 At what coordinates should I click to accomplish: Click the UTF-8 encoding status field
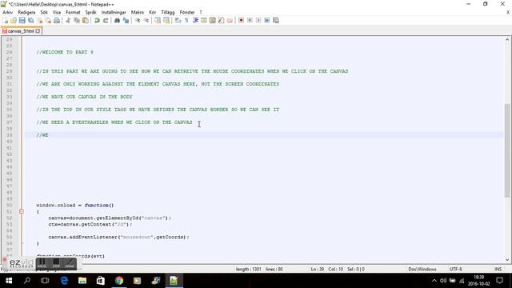tap(455, 269)
